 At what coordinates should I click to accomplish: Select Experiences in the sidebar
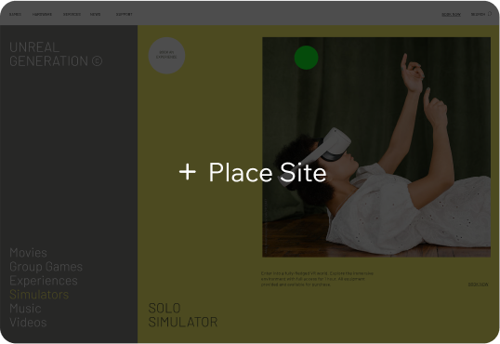44,281
